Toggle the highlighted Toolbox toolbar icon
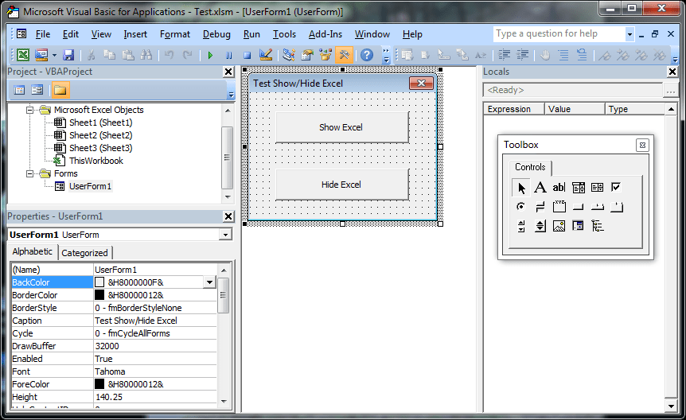 click(x=345, y=55)
